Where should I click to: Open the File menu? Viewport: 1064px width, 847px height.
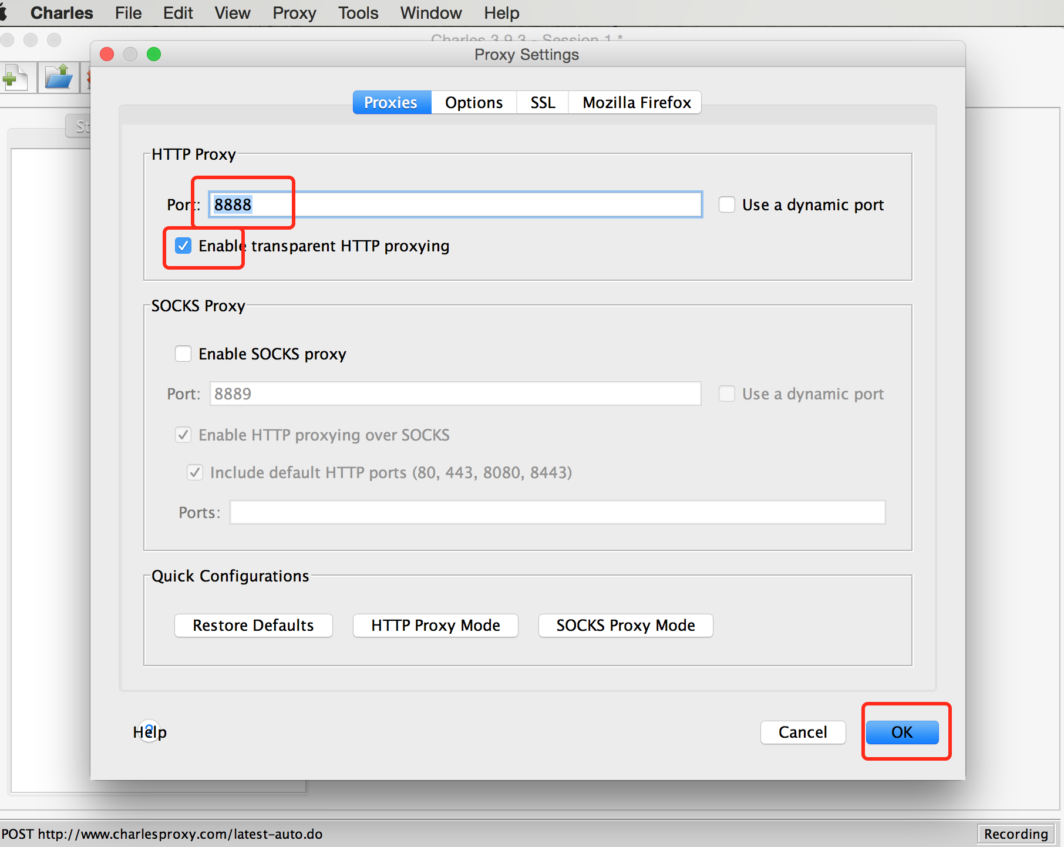(128, 13)
